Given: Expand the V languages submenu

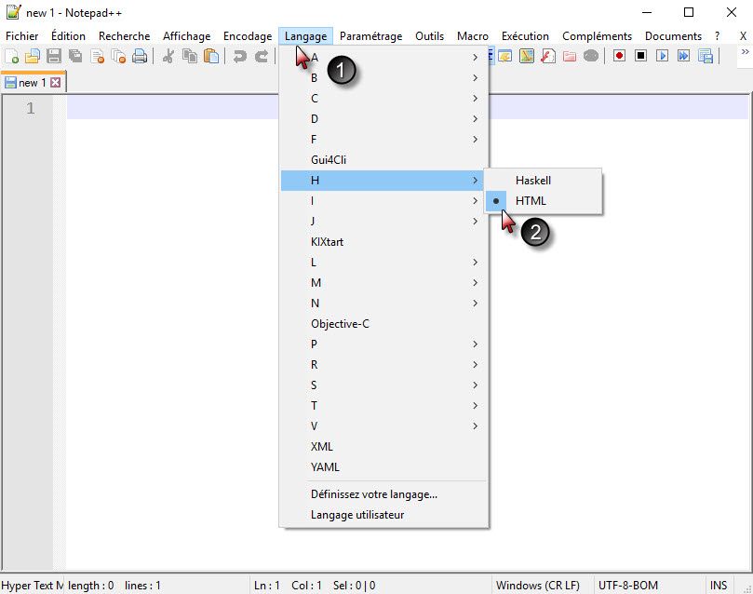Looking at the screenshot, I should click(384, 426).
